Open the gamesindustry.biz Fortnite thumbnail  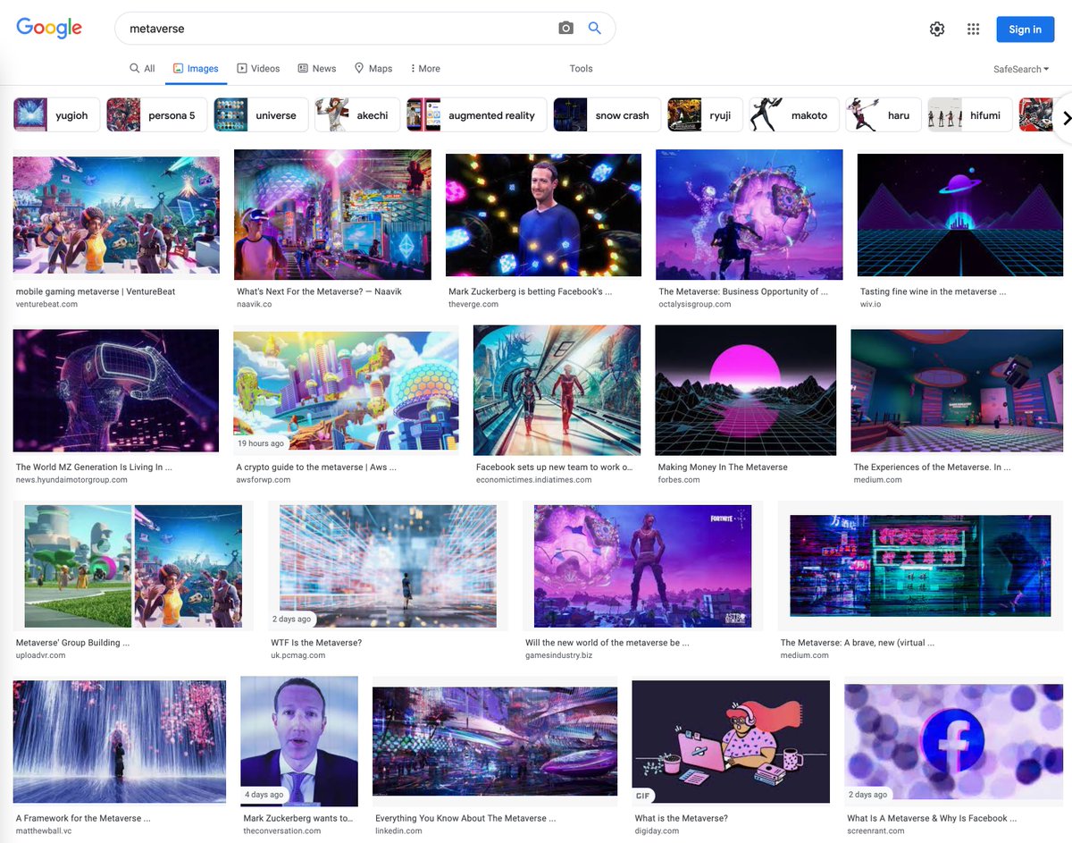[642, 566]
